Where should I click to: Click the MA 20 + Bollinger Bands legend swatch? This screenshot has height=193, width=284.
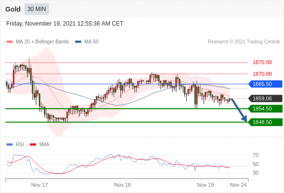[x=10, y=42]
